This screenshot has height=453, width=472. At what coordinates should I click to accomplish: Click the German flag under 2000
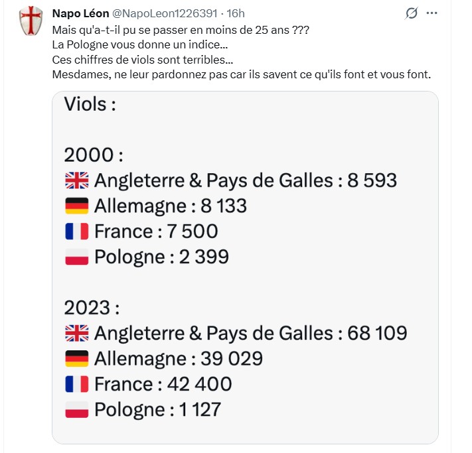tap(77, 206)
